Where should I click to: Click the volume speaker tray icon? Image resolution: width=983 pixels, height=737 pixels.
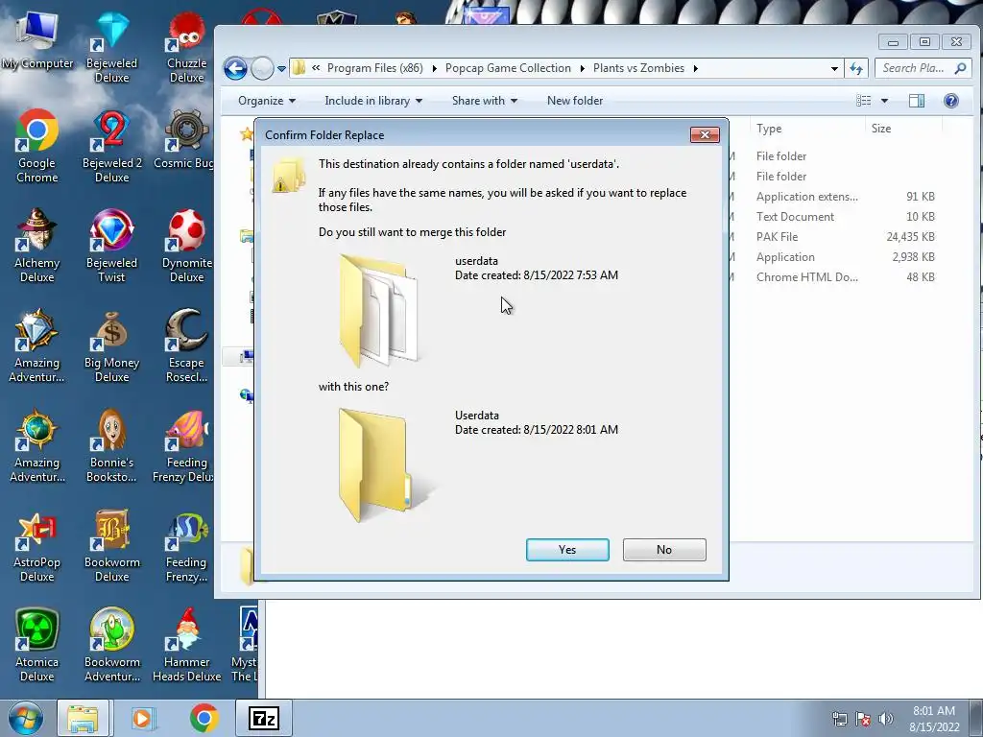coord(885,719)
